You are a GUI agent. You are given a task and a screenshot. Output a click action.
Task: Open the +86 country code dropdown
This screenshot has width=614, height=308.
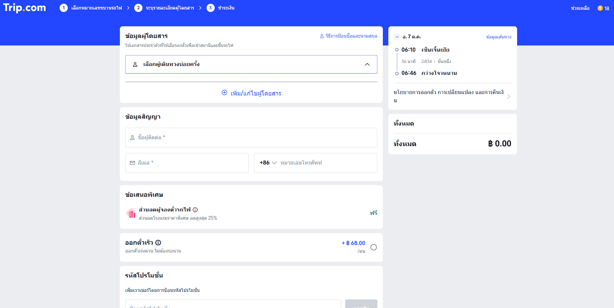tap(268, 163)
